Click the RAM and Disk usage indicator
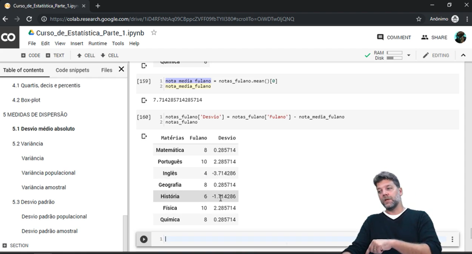The height and width of the screenshot is (254, 472). pyautogui.click(x=388, y=55)
